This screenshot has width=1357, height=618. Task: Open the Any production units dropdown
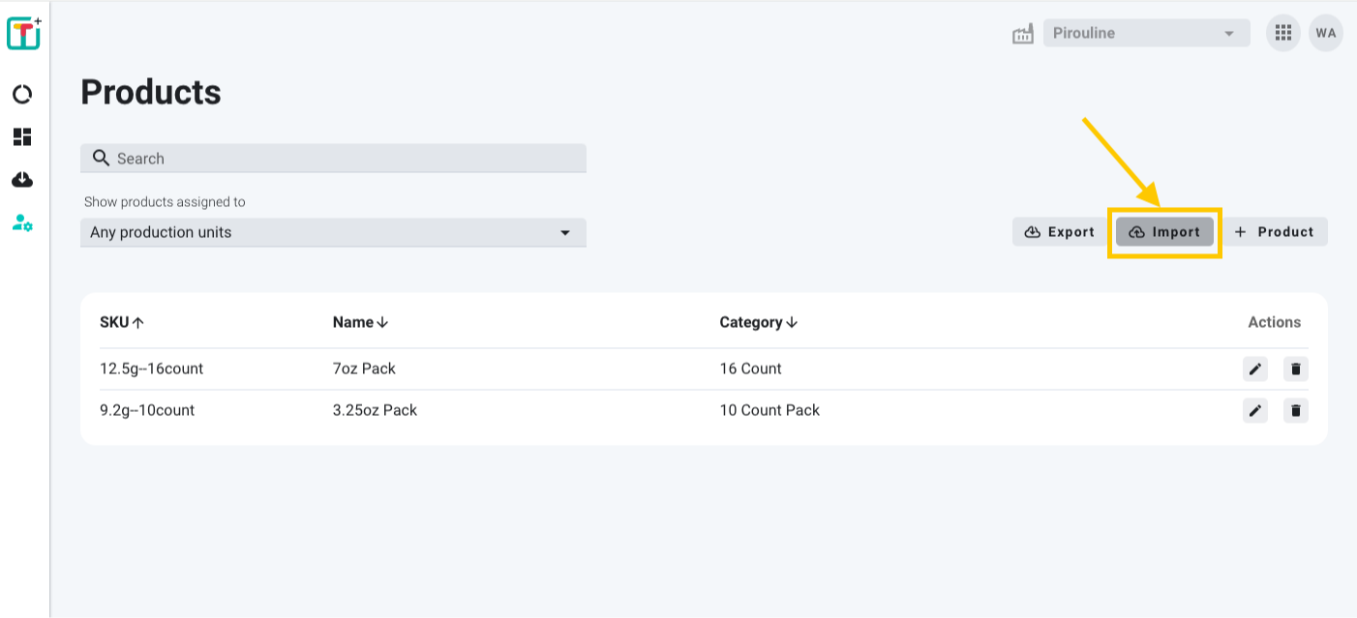(x=333, y=232)
